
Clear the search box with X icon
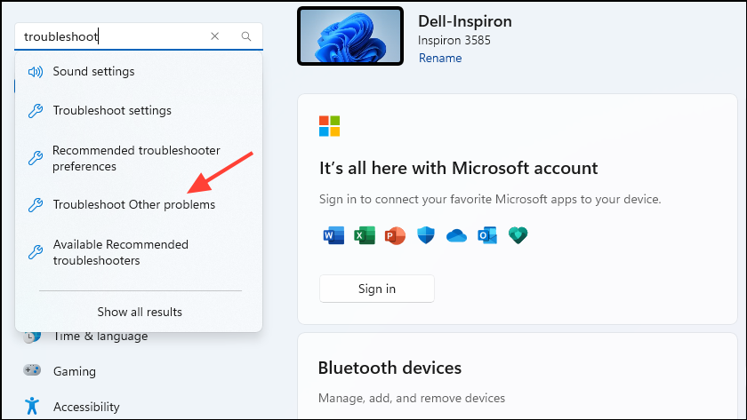[215, 36]
